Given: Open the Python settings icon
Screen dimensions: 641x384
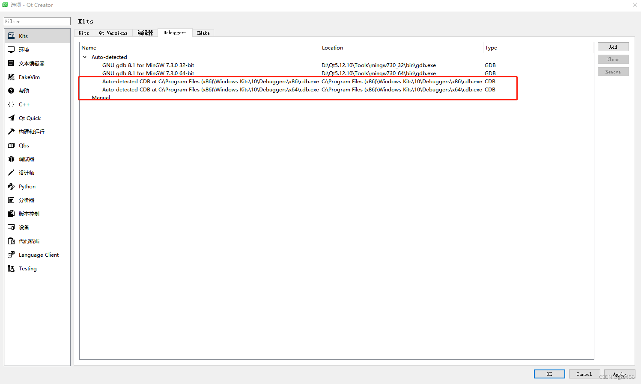Looking at the screenshot, I should pos(11,186).
